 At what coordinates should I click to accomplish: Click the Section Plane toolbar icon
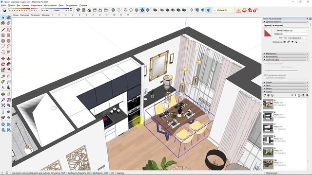pos(192,10)
